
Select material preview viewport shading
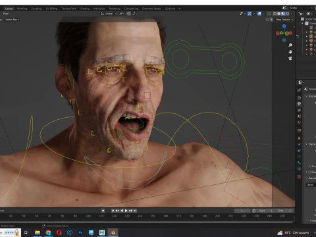(283, 14)
